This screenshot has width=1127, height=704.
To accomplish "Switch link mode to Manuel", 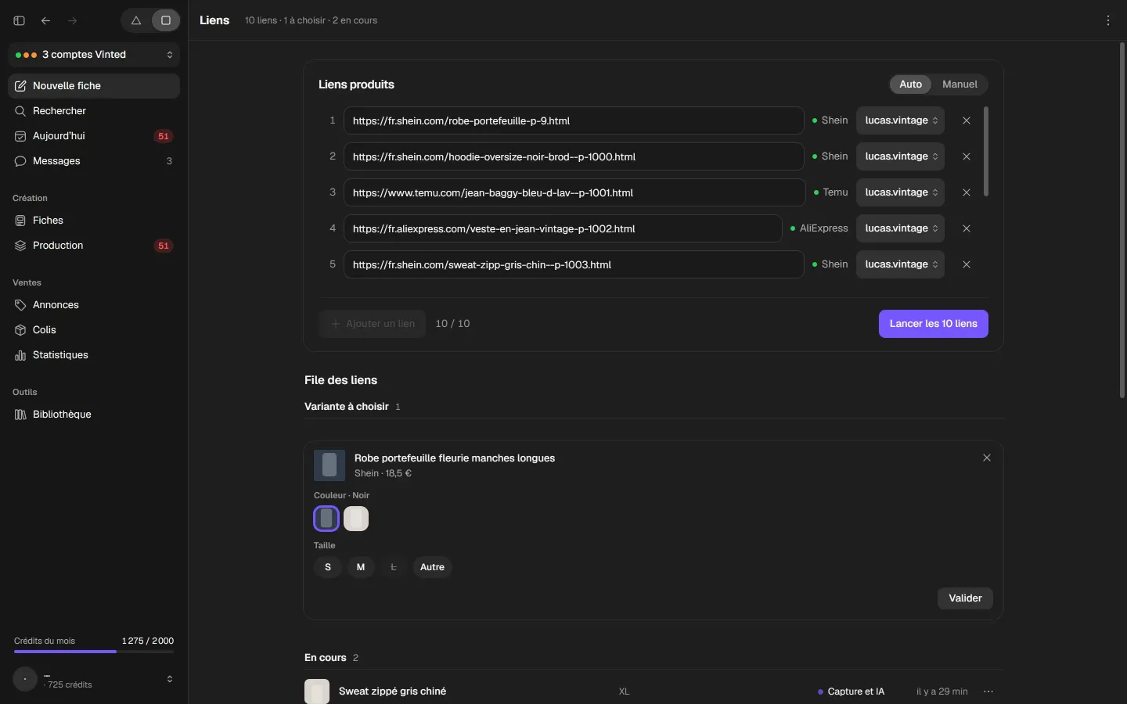I will tap(960, 84).
